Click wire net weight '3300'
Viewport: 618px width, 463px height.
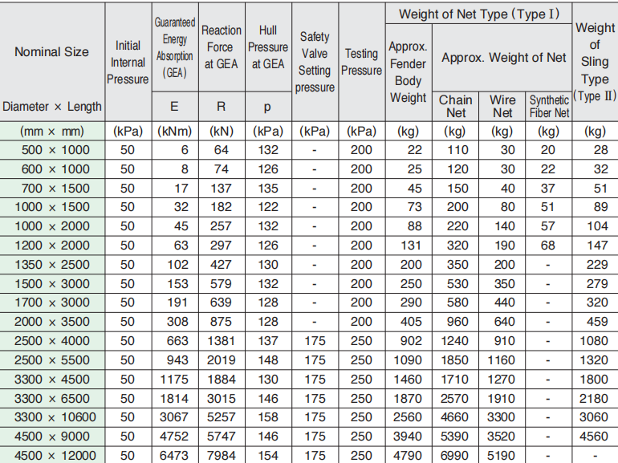[x=501, y=417]
